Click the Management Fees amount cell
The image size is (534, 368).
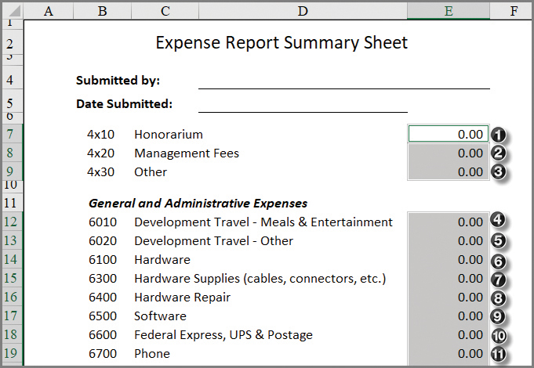(x=448, y=153)
